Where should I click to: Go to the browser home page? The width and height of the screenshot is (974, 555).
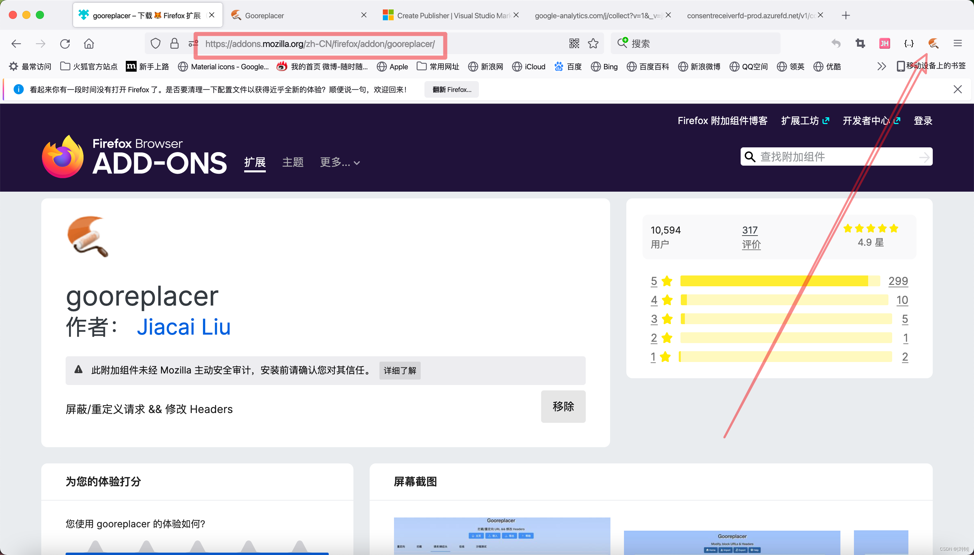pos(89,44)
